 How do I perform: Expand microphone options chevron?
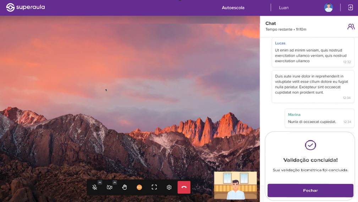[x=100, y=183]
